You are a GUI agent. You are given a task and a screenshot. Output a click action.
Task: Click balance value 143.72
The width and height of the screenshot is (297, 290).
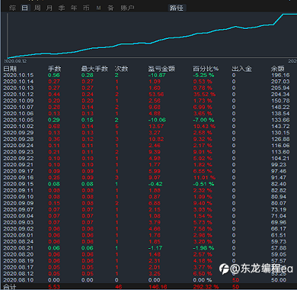(x=280, y=127)
